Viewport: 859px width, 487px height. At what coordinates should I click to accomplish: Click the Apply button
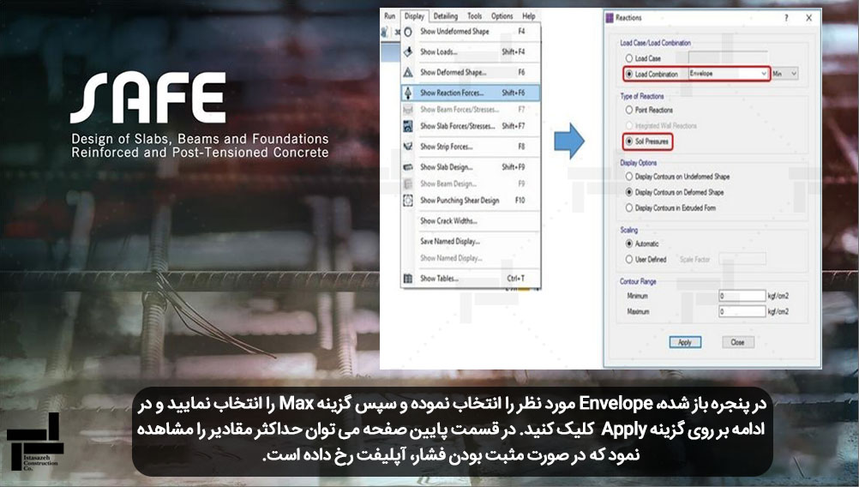[x=685, y=342]
